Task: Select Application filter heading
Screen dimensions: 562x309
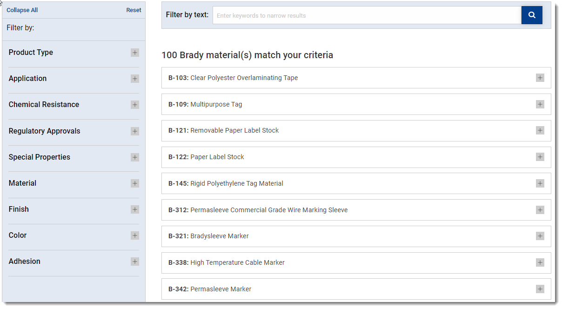Action: pos(27,79)
